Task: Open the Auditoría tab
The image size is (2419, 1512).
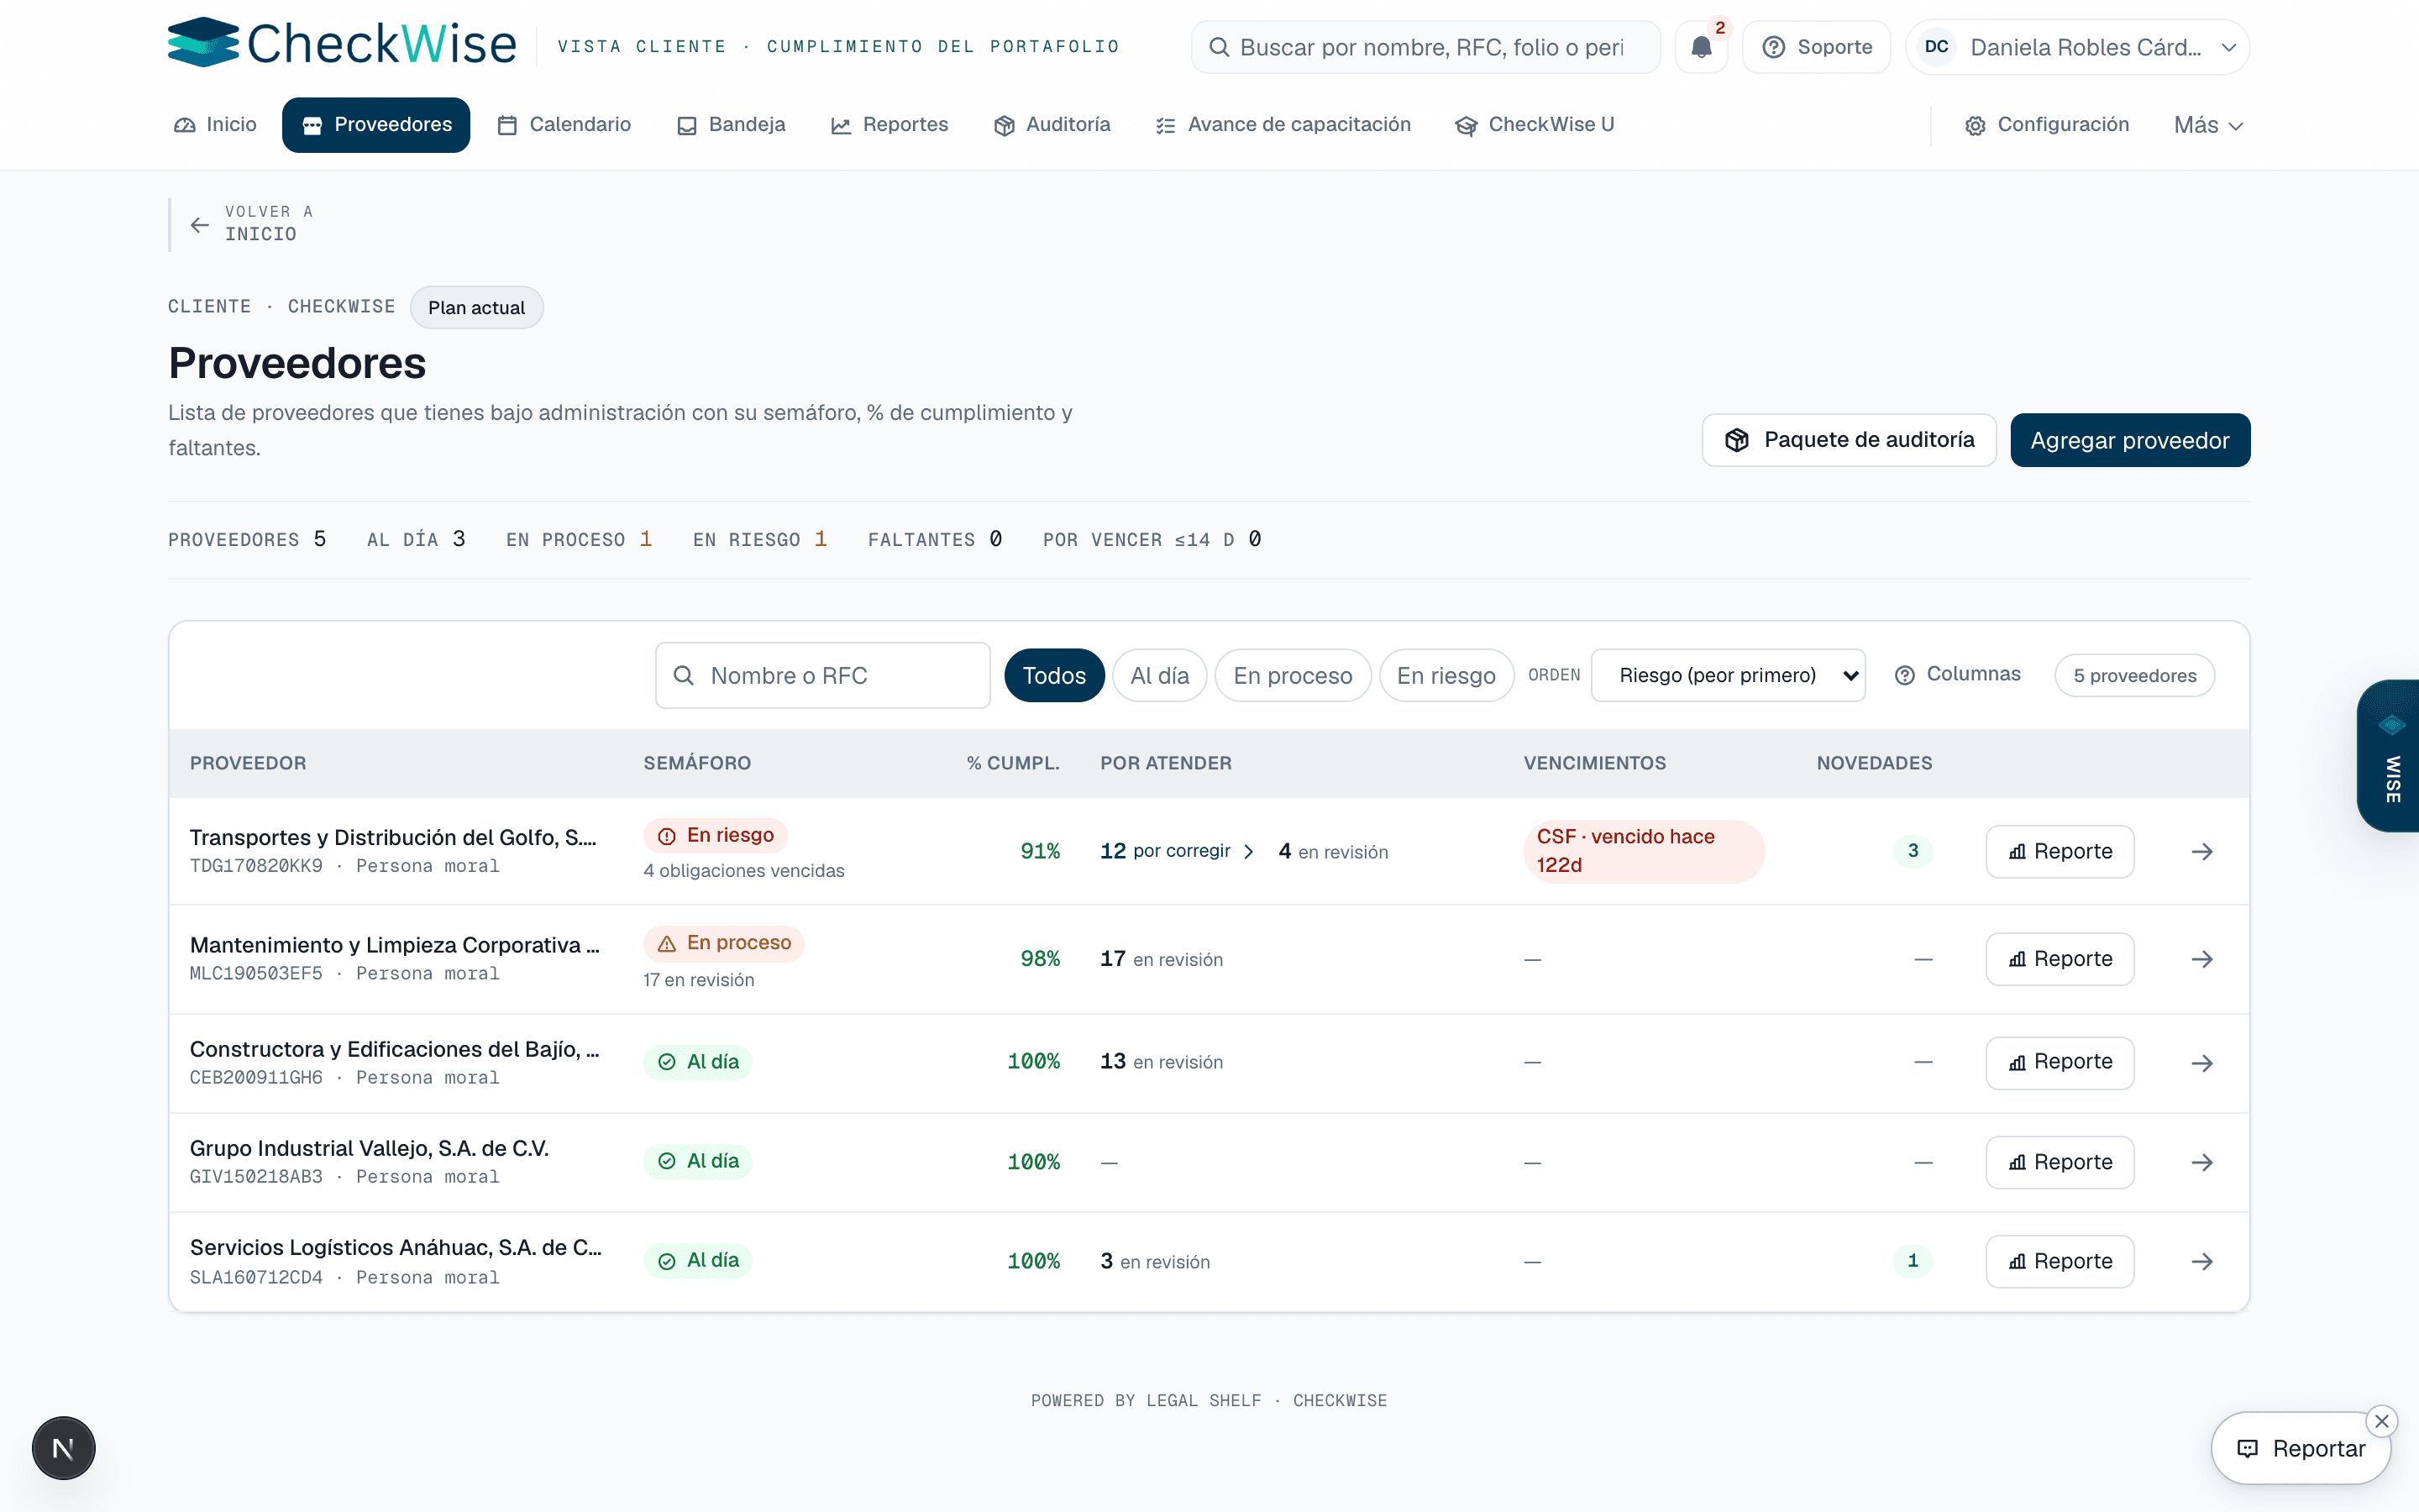Action: [x=1052, y=124]
